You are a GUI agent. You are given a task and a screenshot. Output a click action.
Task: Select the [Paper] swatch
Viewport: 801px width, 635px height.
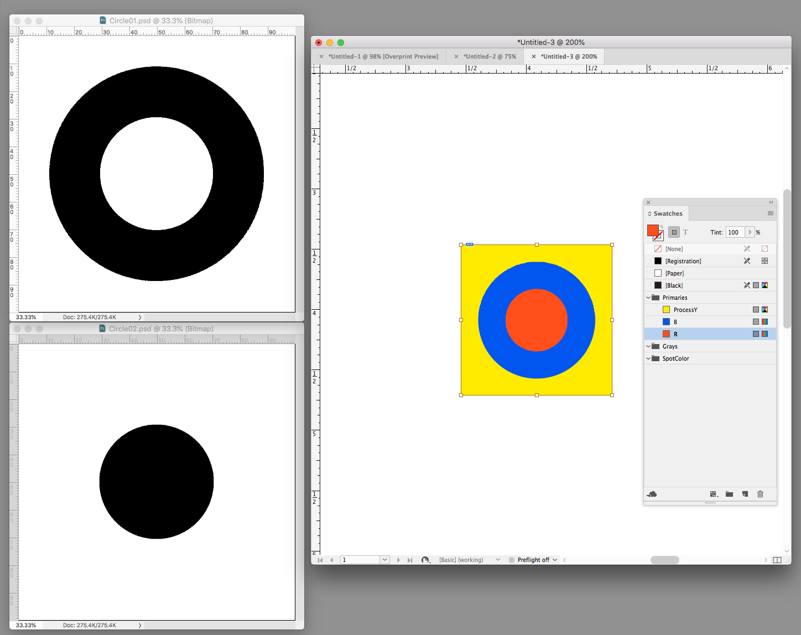[710, 273]
